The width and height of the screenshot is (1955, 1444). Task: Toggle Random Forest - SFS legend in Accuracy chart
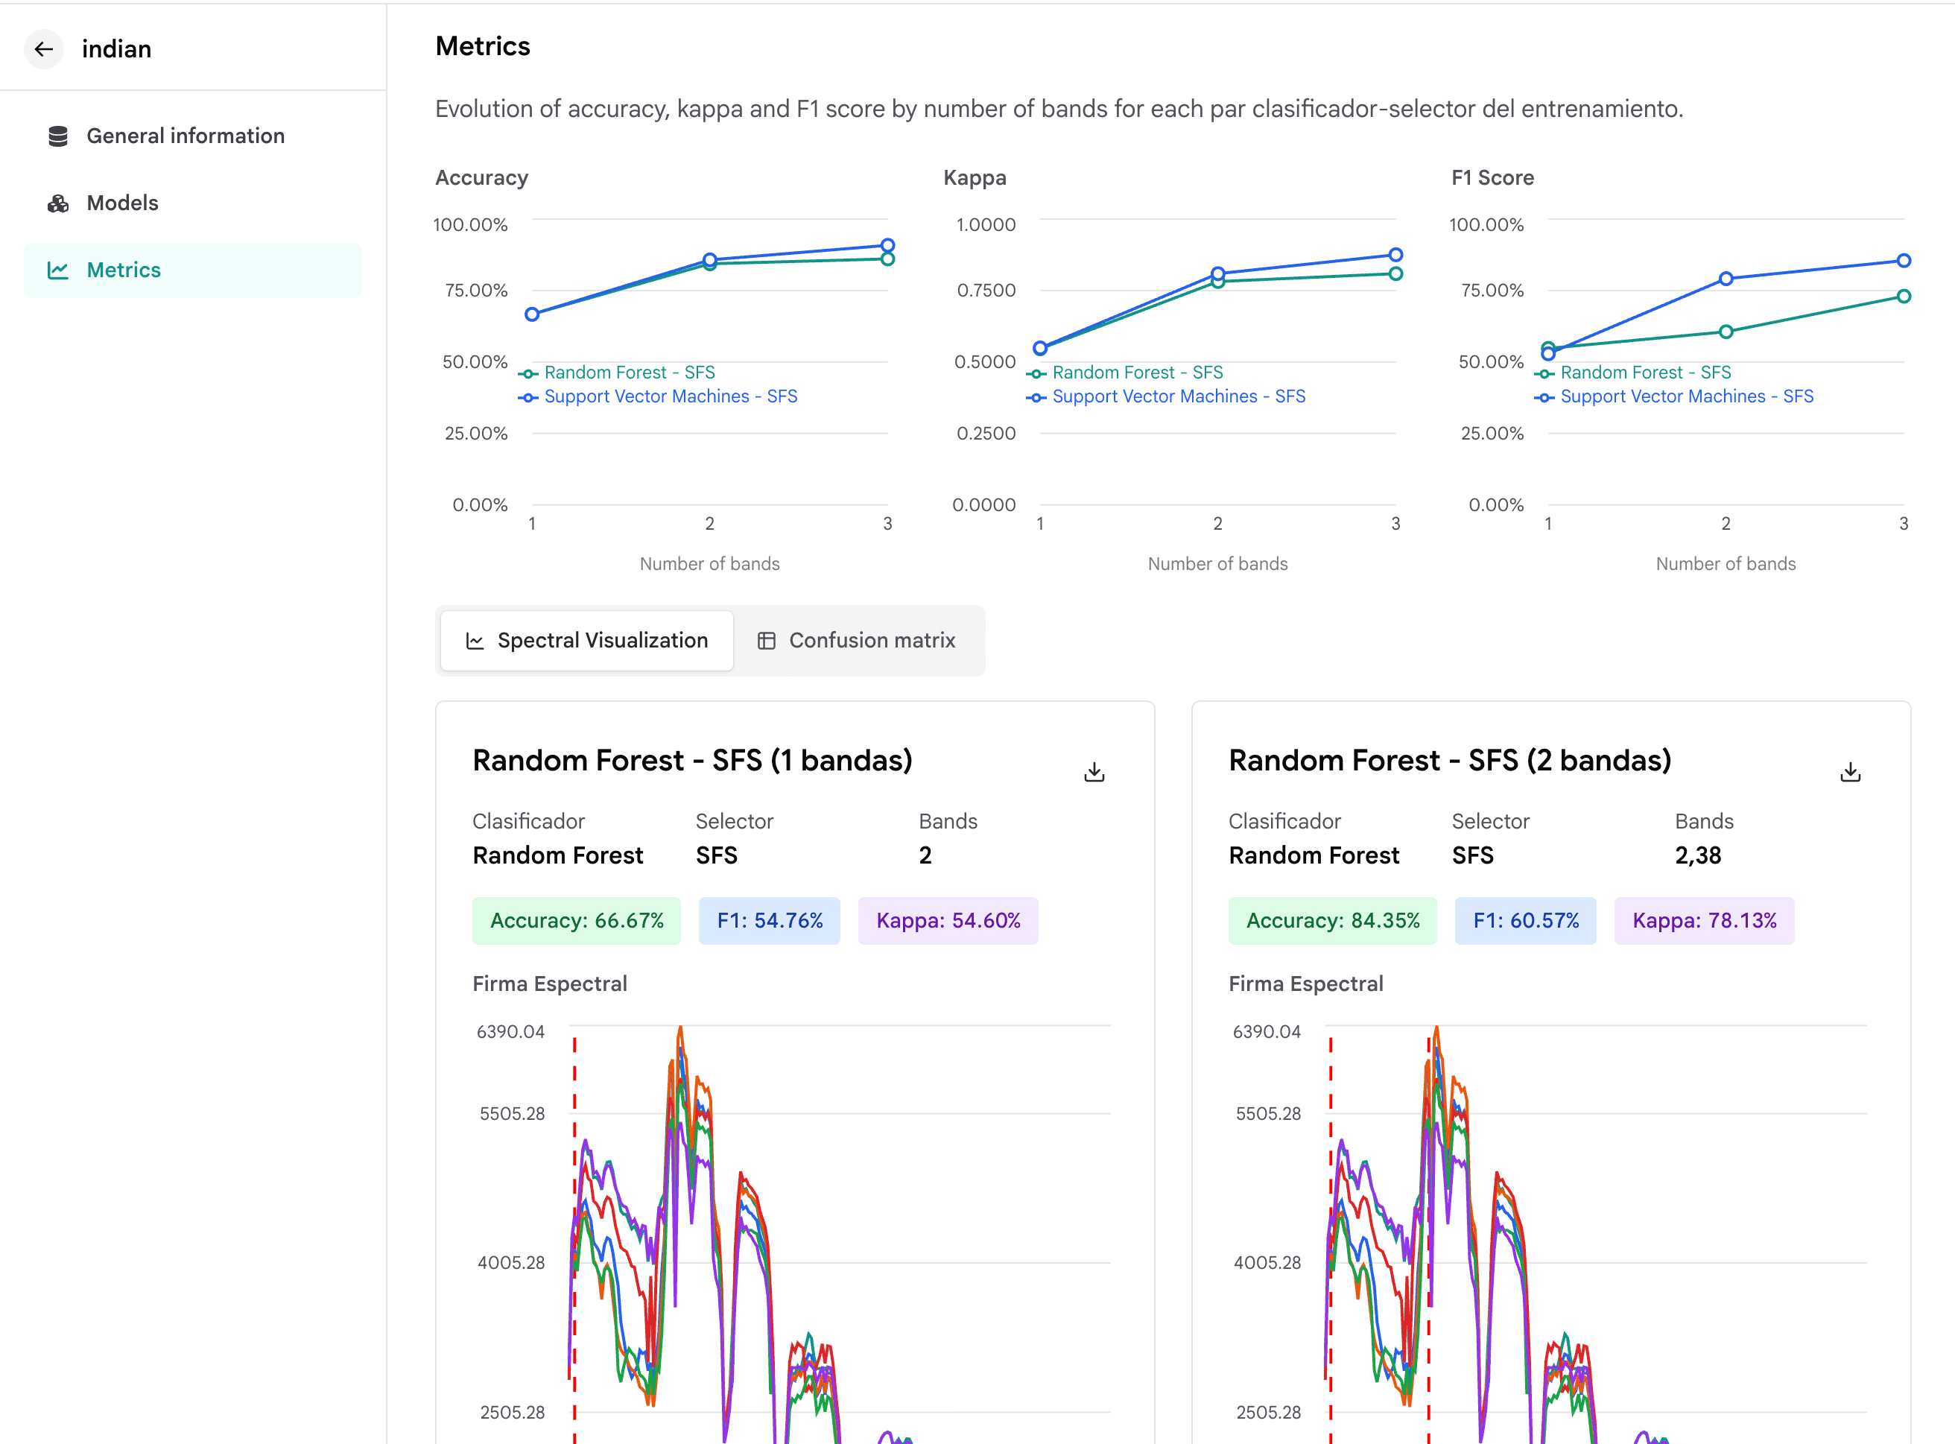coord(617,373)
